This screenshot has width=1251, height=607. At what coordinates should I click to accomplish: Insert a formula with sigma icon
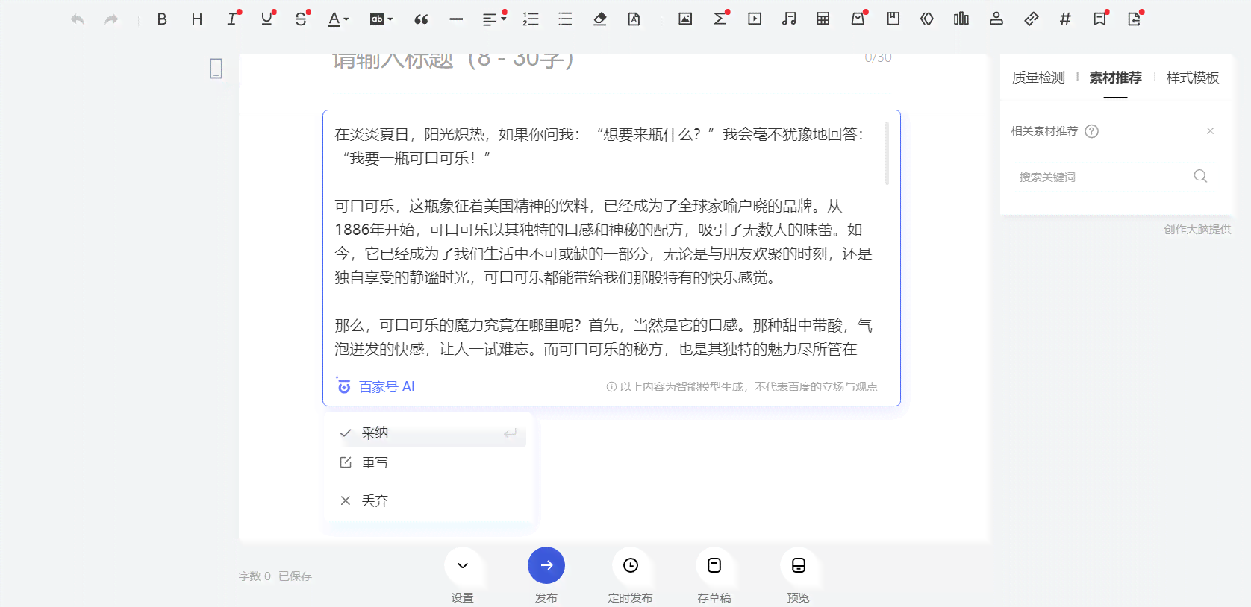click(x=721, y=19)
